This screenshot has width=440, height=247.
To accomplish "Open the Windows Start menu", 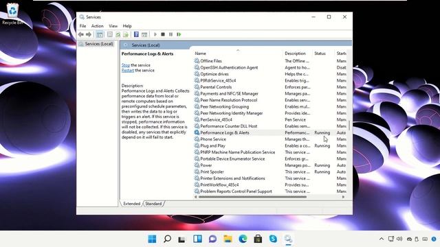I will click(152, 239).
